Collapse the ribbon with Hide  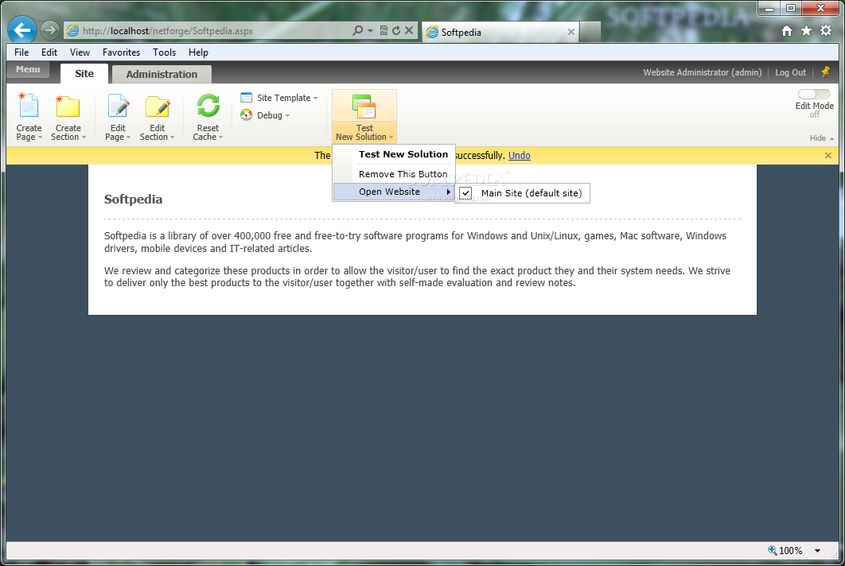821,138
